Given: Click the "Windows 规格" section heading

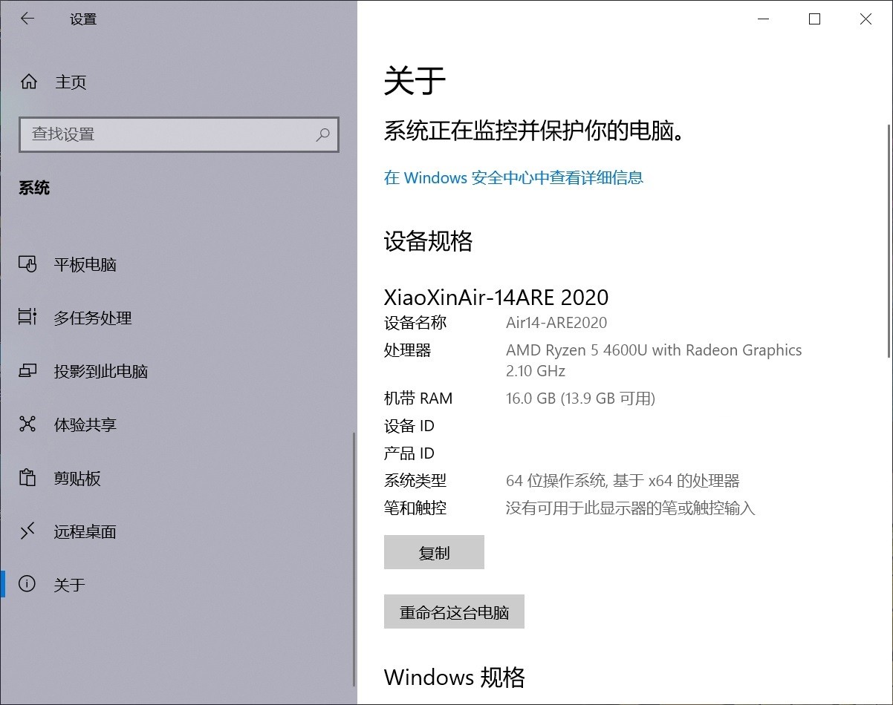Looking at the screenshot, I should pos(455,678).
